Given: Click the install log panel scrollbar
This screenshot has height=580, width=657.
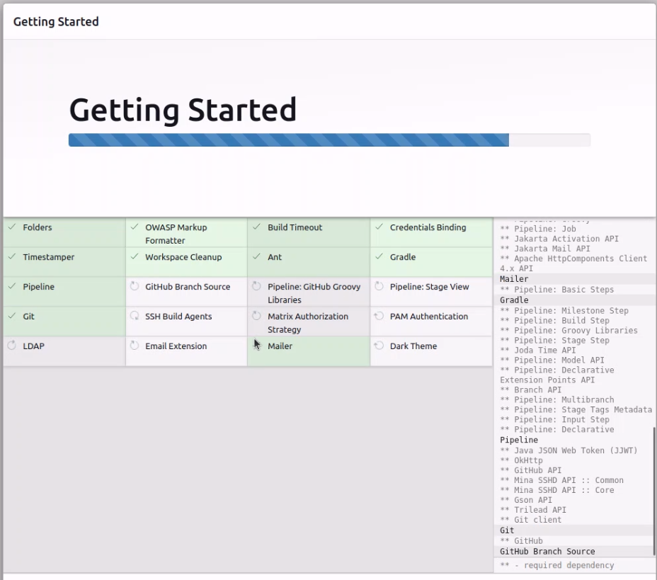Looking at the screenshot, I should pyautogui.click(x=654, y=491).
